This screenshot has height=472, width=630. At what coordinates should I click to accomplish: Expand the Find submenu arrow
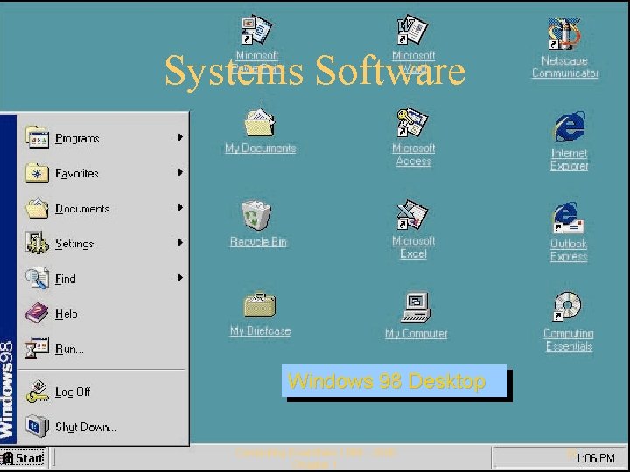point(180,278)
